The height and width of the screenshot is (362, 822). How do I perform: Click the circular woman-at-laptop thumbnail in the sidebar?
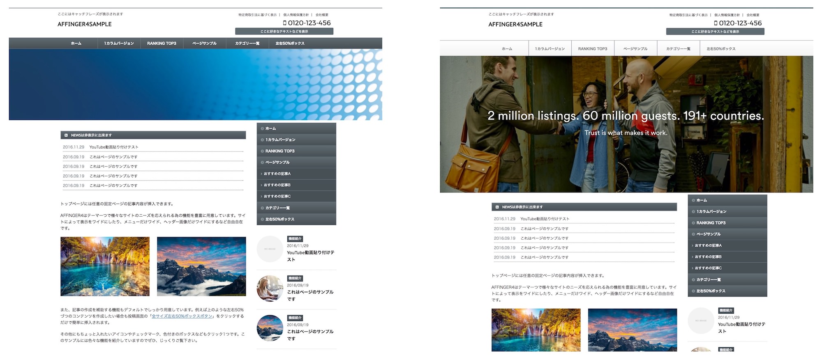(270, 289)
